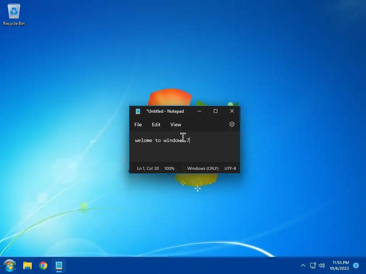Open the notification badge showing 2
Image resolution: width=366 pixels, height=274 pixels.
[x=356, y=265]
